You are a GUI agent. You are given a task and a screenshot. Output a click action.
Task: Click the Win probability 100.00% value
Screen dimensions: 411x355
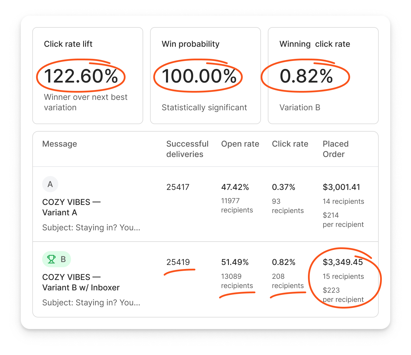[x=199, y=76]
